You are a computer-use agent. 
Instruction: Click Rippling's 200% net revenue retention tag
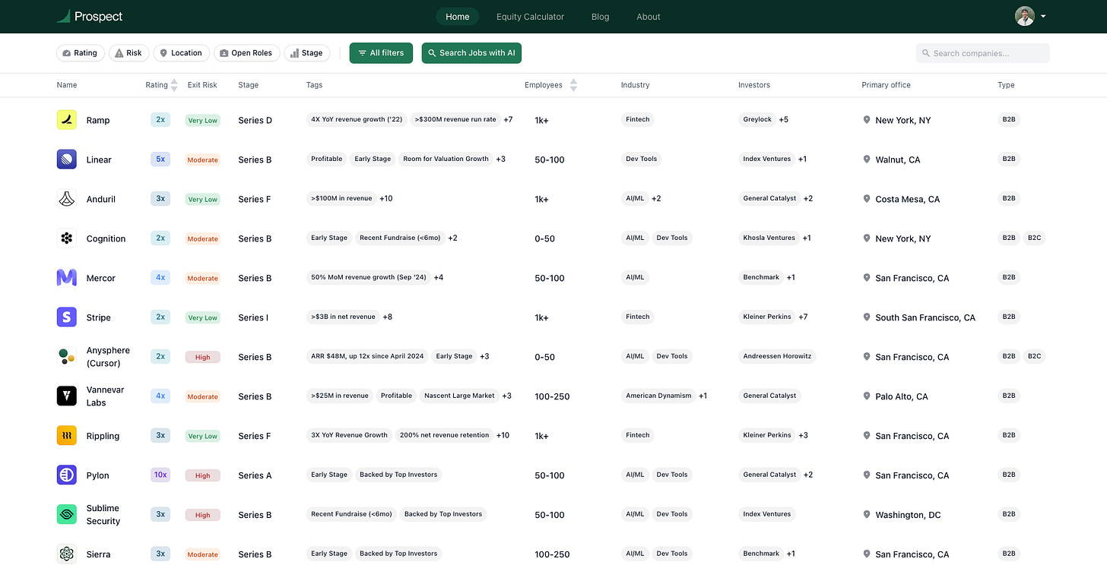[444, 435]
